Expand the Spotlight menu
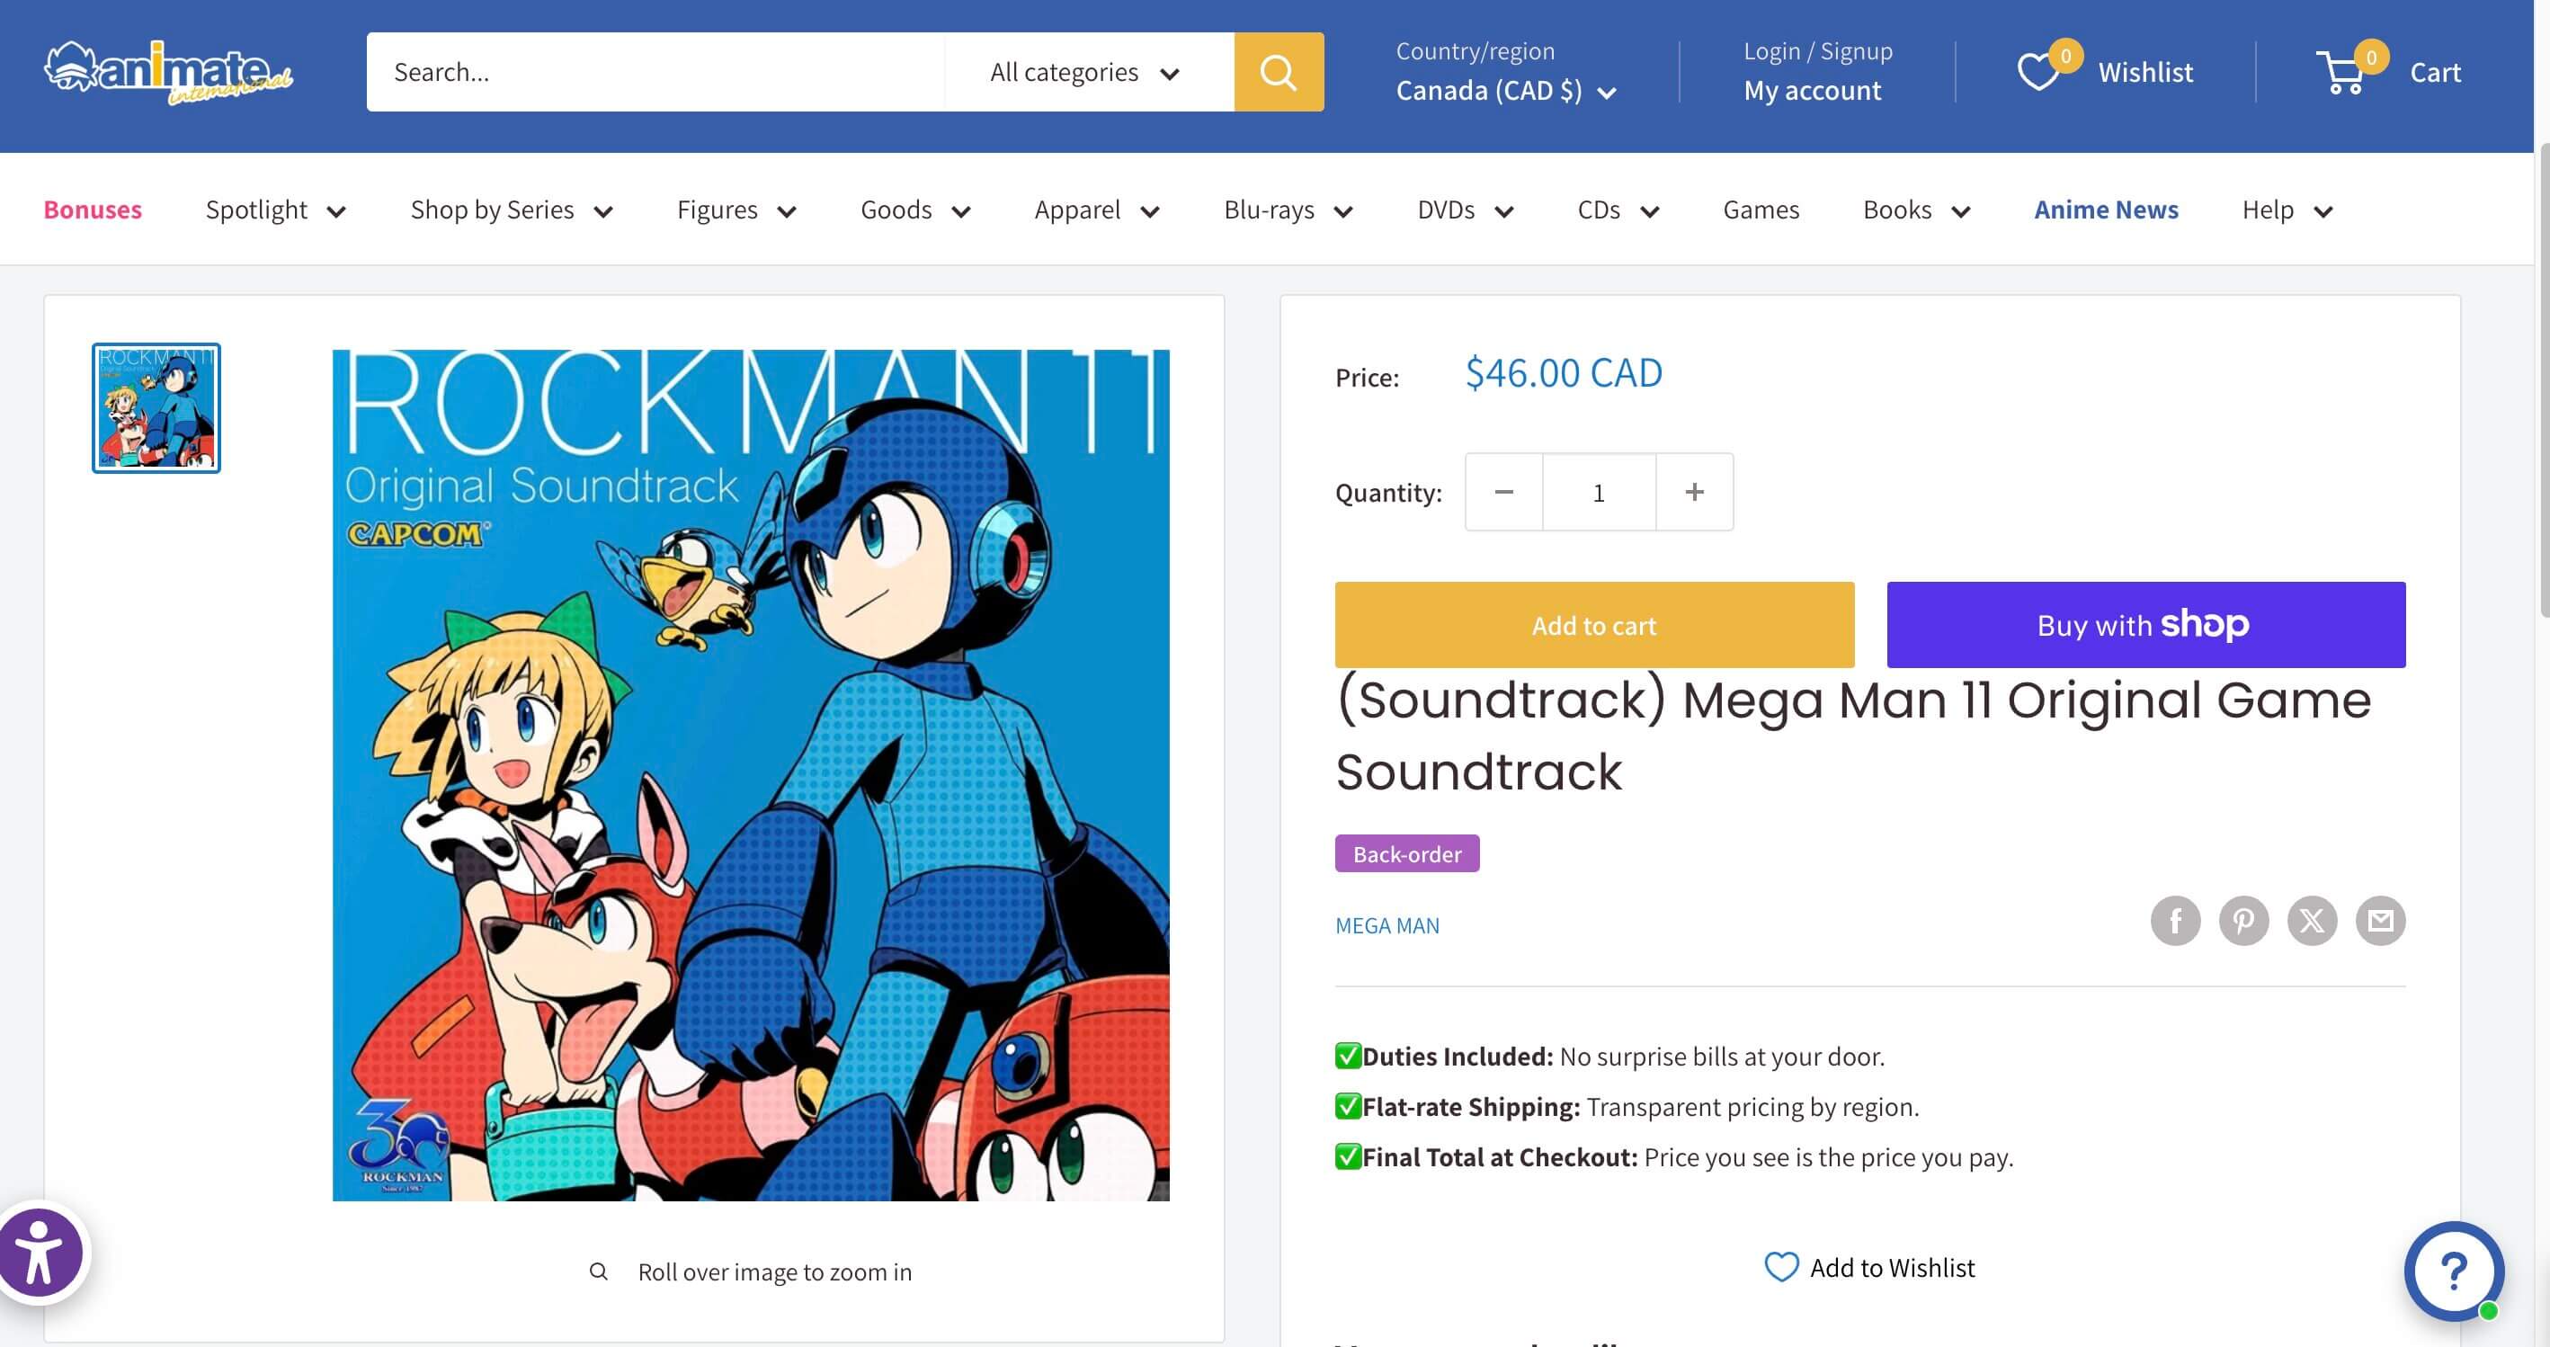Image resolution: width=2550 pixels, height=1347 pixels. point(276,210)
